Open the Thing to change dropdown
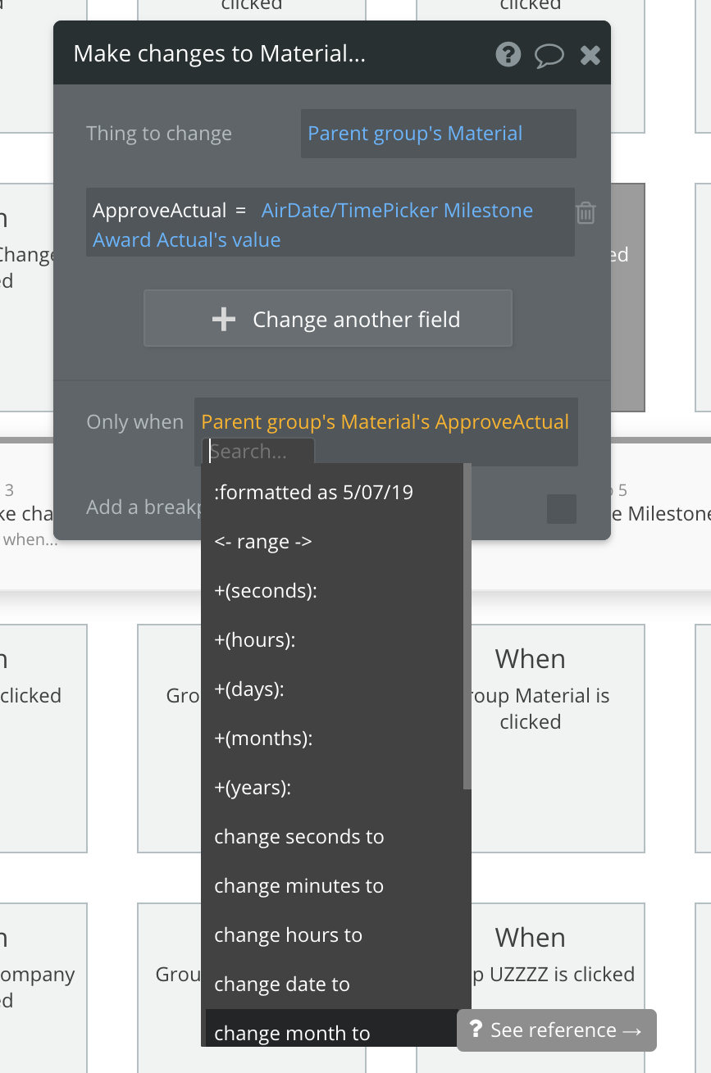This screenshot has width=711, height=1073. point(438,134)
